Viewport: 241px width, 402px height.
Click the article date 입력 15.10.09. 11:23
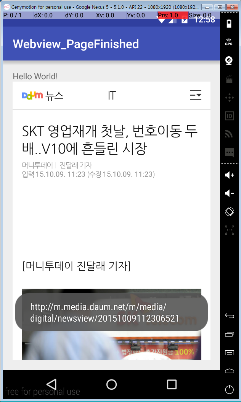54,174
